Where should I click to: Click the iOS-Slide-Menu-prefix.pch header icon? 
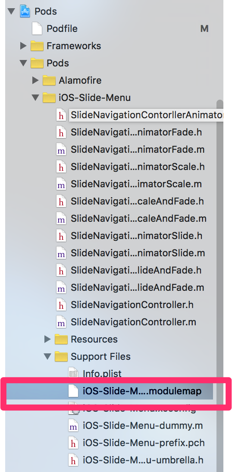[x=73, y=443]
